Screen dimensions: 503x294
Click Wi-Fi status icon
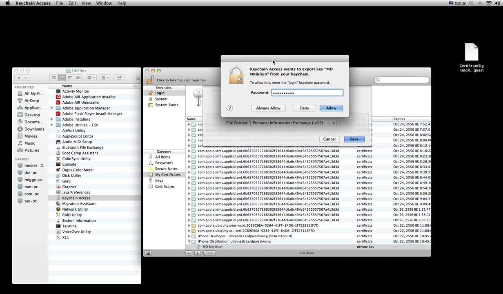pyautogui.click(x=489, y=3)
